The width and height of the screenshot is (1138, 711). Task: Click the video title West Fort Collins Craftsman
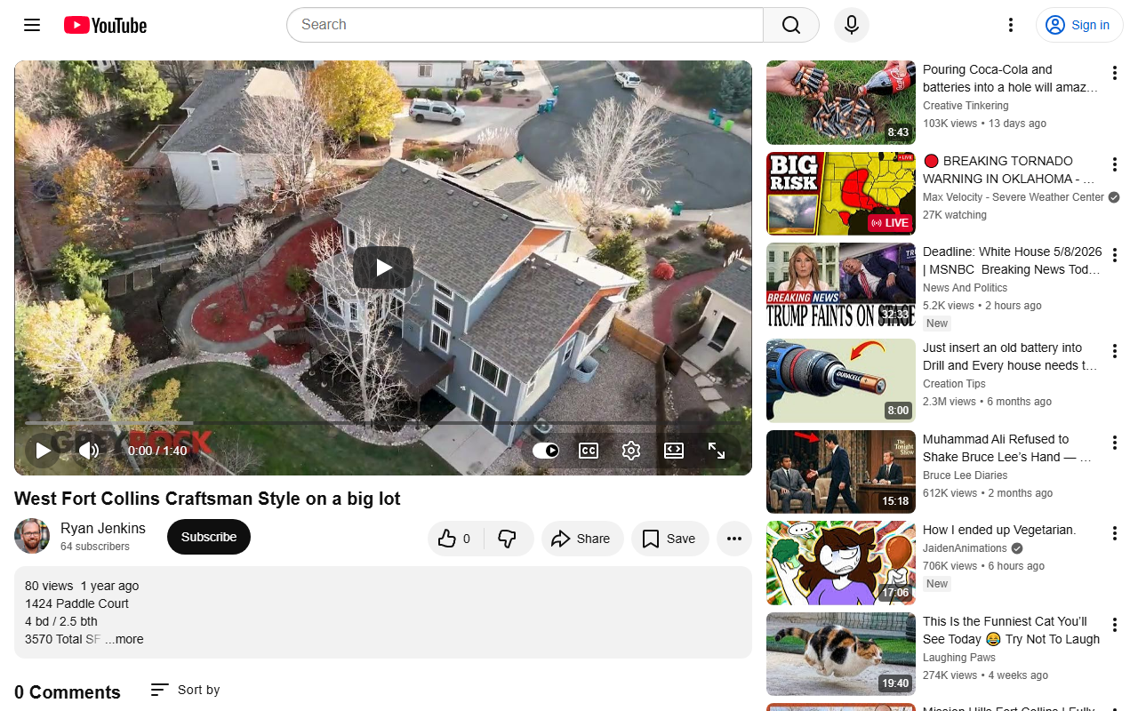tap(207, 499)
